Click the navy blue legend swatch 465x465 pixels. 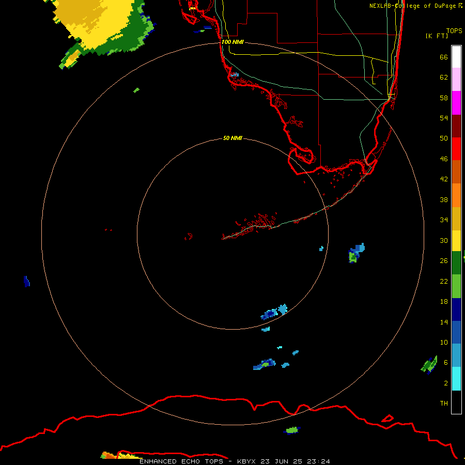click(x=456, y=309)
